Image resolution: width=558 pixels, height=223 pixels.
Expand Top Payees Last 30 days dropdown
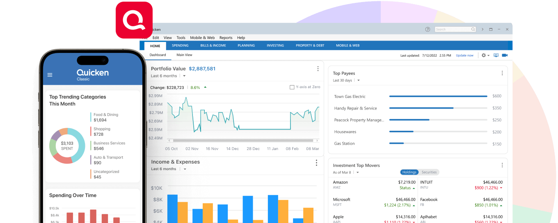(x=359, y=81)
